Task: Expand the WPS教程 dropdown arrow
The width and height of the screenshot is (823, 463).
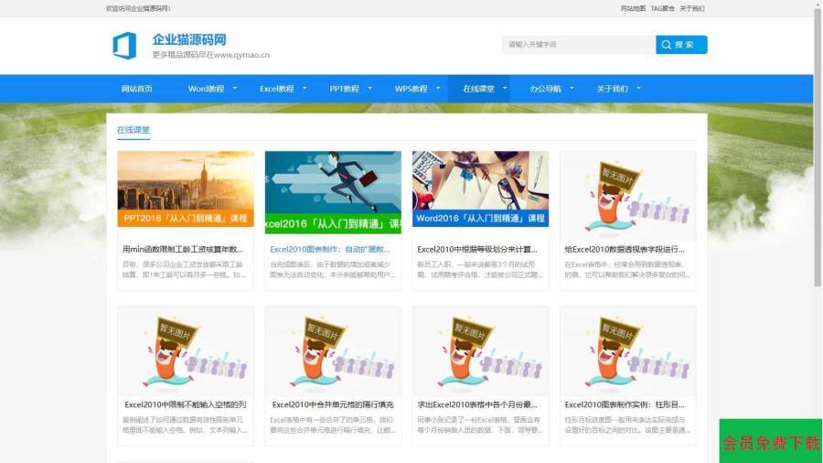Action: 438,88
